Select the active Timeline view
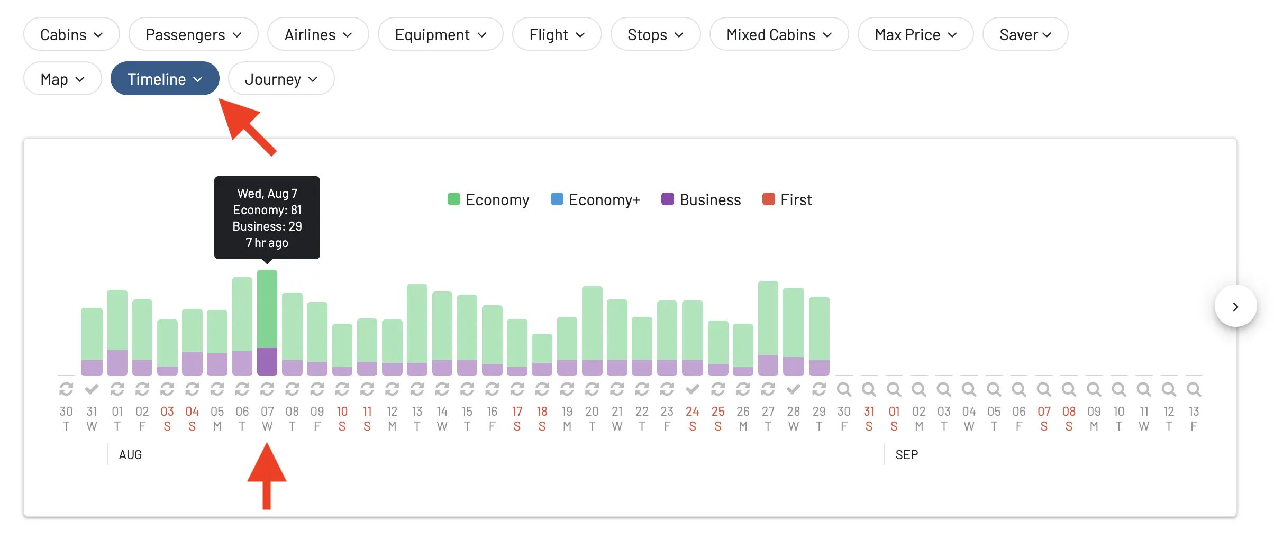 tap(165, 79)
